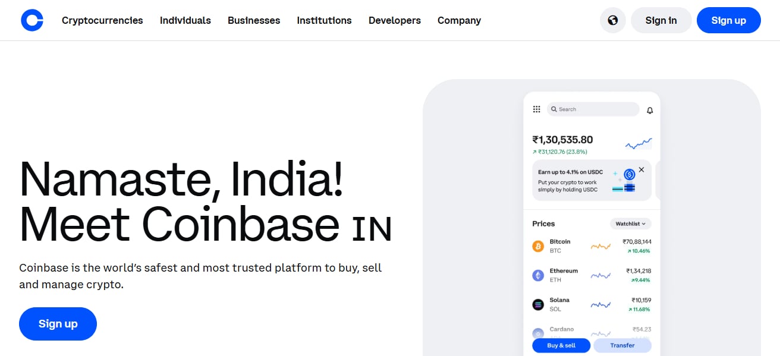Click the notification bell icon
The image size is (780, 356).
pyautogui.click(x=650, y=110)
